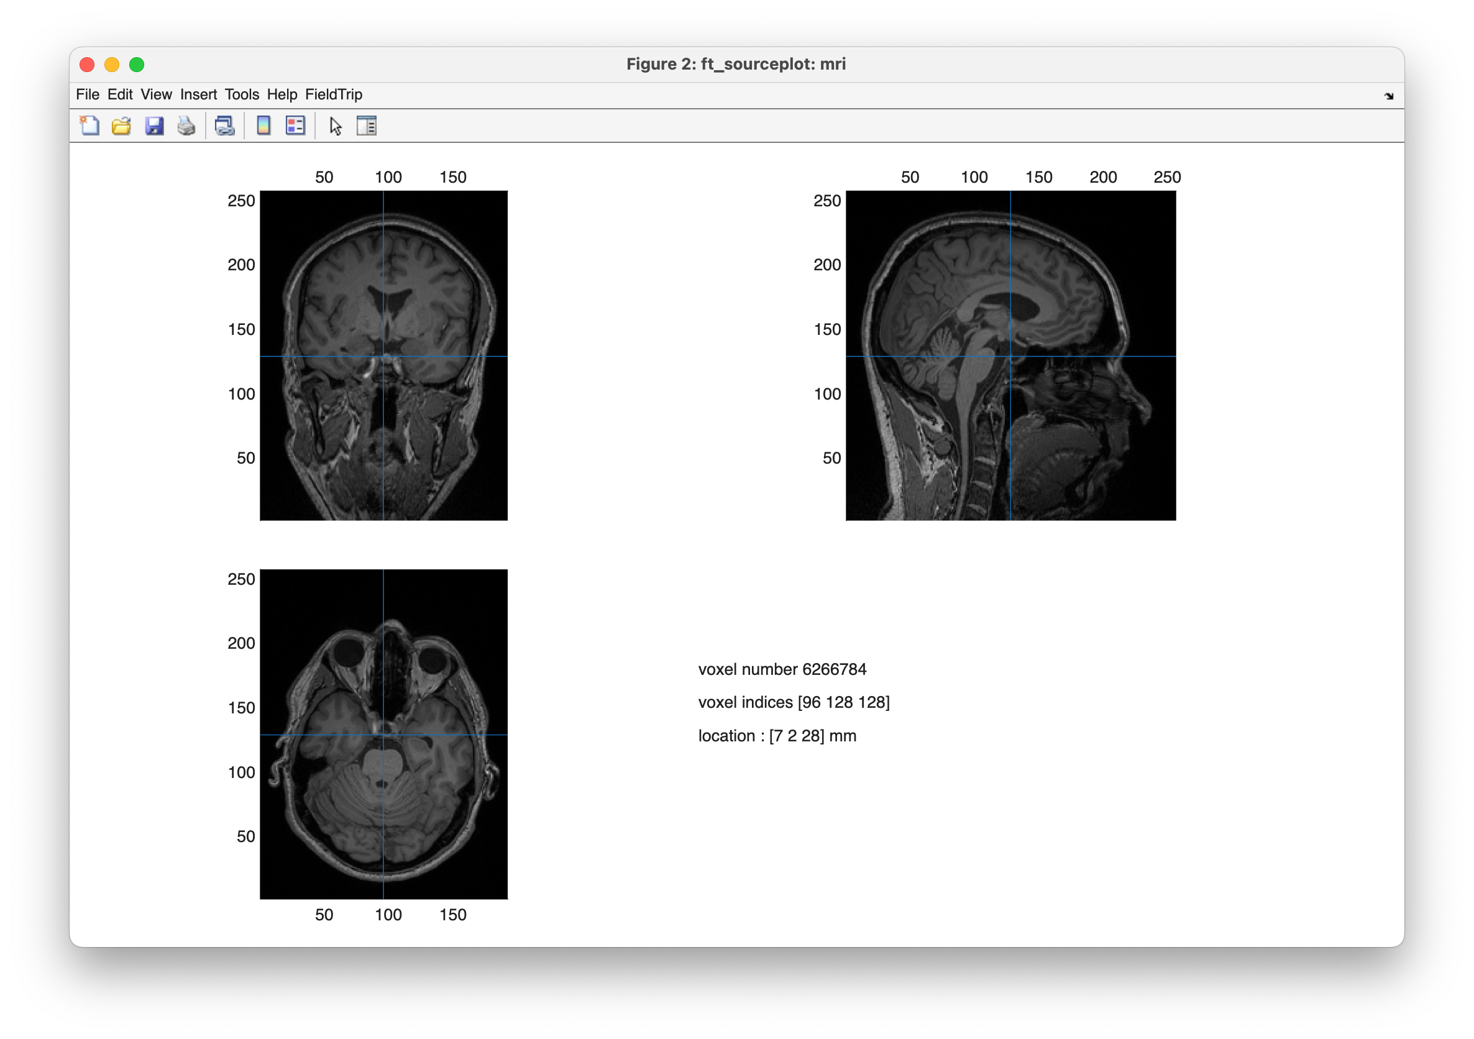This screenshot has width=1474, height=1039.
Task: Open the Insert menu
Action: pyautogui.click(x=198, y=94)
